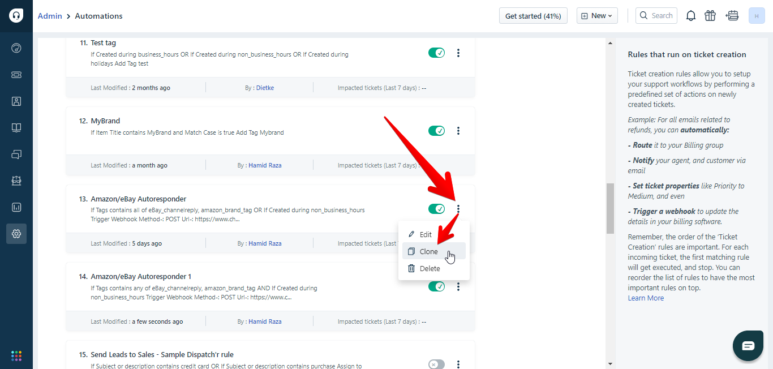773x369 pixels.
Task: Click the Automations breadcrumb text
Action: (x=98, y=16)
